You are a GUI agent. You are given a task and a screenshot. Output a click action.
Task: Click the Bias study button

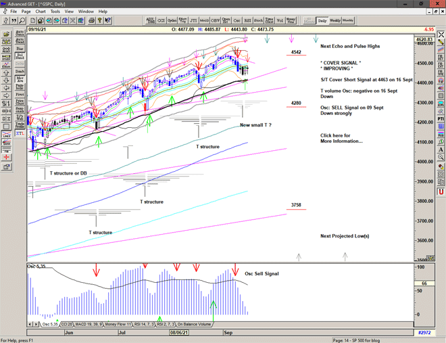point(20,48)
